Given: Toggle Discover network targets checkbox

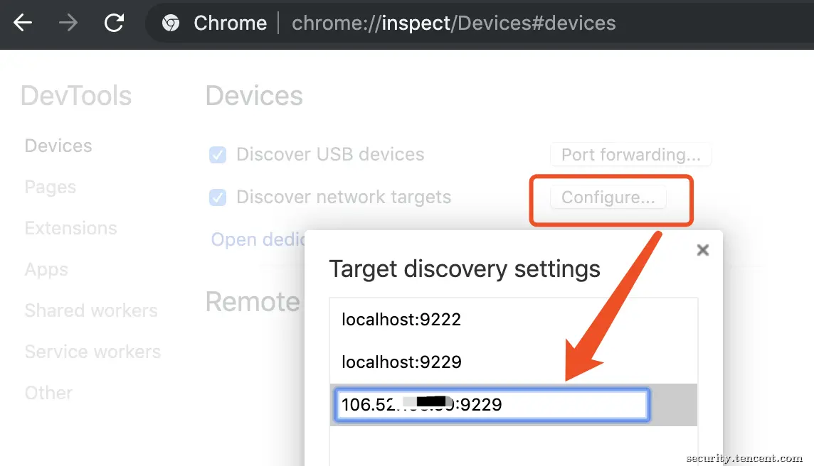Looking at the screenshot, I should point(218,197).
